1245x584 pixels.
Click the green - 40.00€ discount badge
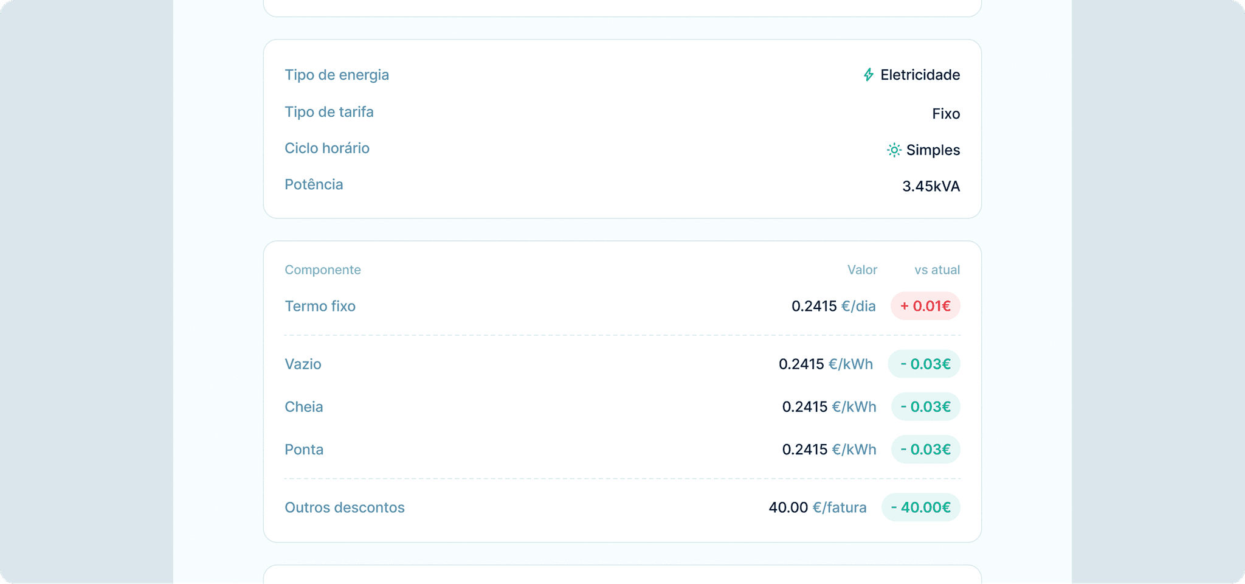point(920,507)
